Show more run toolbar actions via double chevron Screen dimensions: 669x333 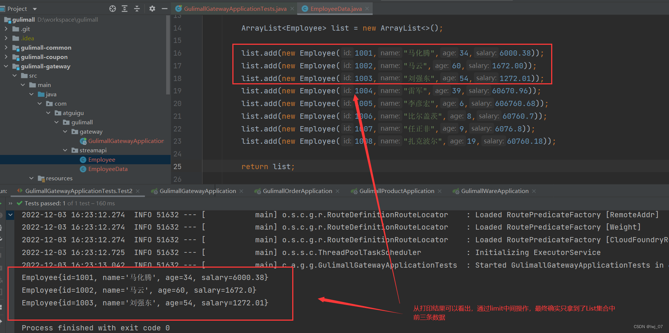click(x=10, y=203)
